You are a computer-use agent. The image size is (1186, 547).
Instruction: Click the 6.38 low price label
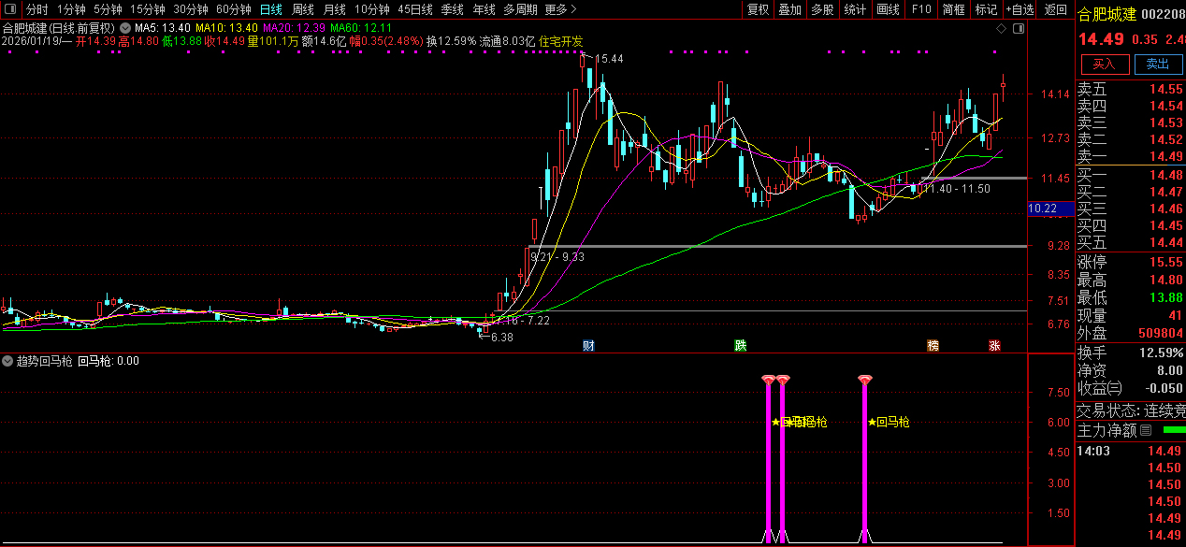[501, 337]
